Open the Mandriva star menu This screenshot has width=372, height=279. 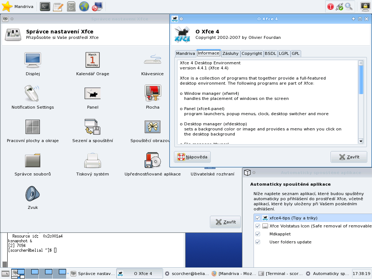pyautogui.click(x=17, y=7)
